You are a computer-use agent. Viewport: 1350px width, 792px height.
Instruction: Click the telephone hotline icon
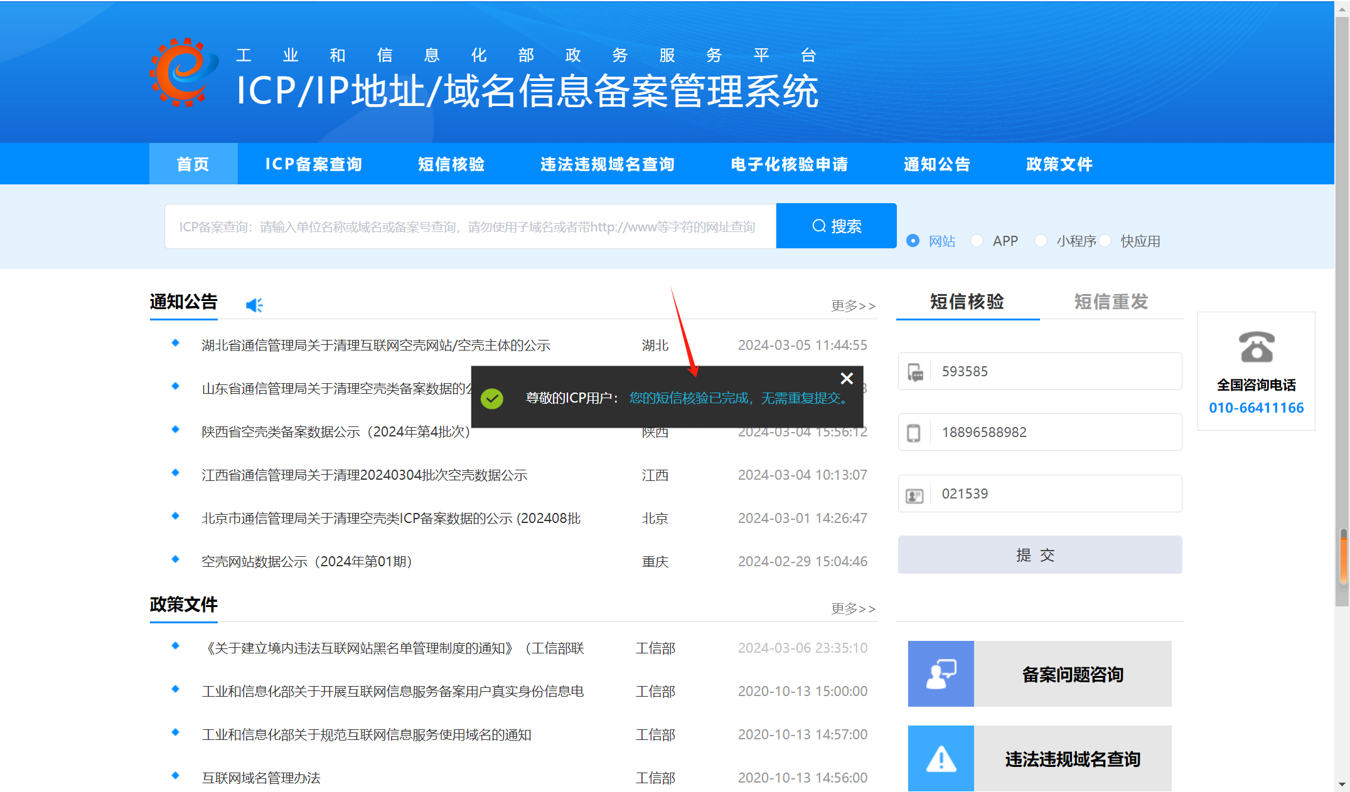pyautogui.click(x=1256, y=347)
